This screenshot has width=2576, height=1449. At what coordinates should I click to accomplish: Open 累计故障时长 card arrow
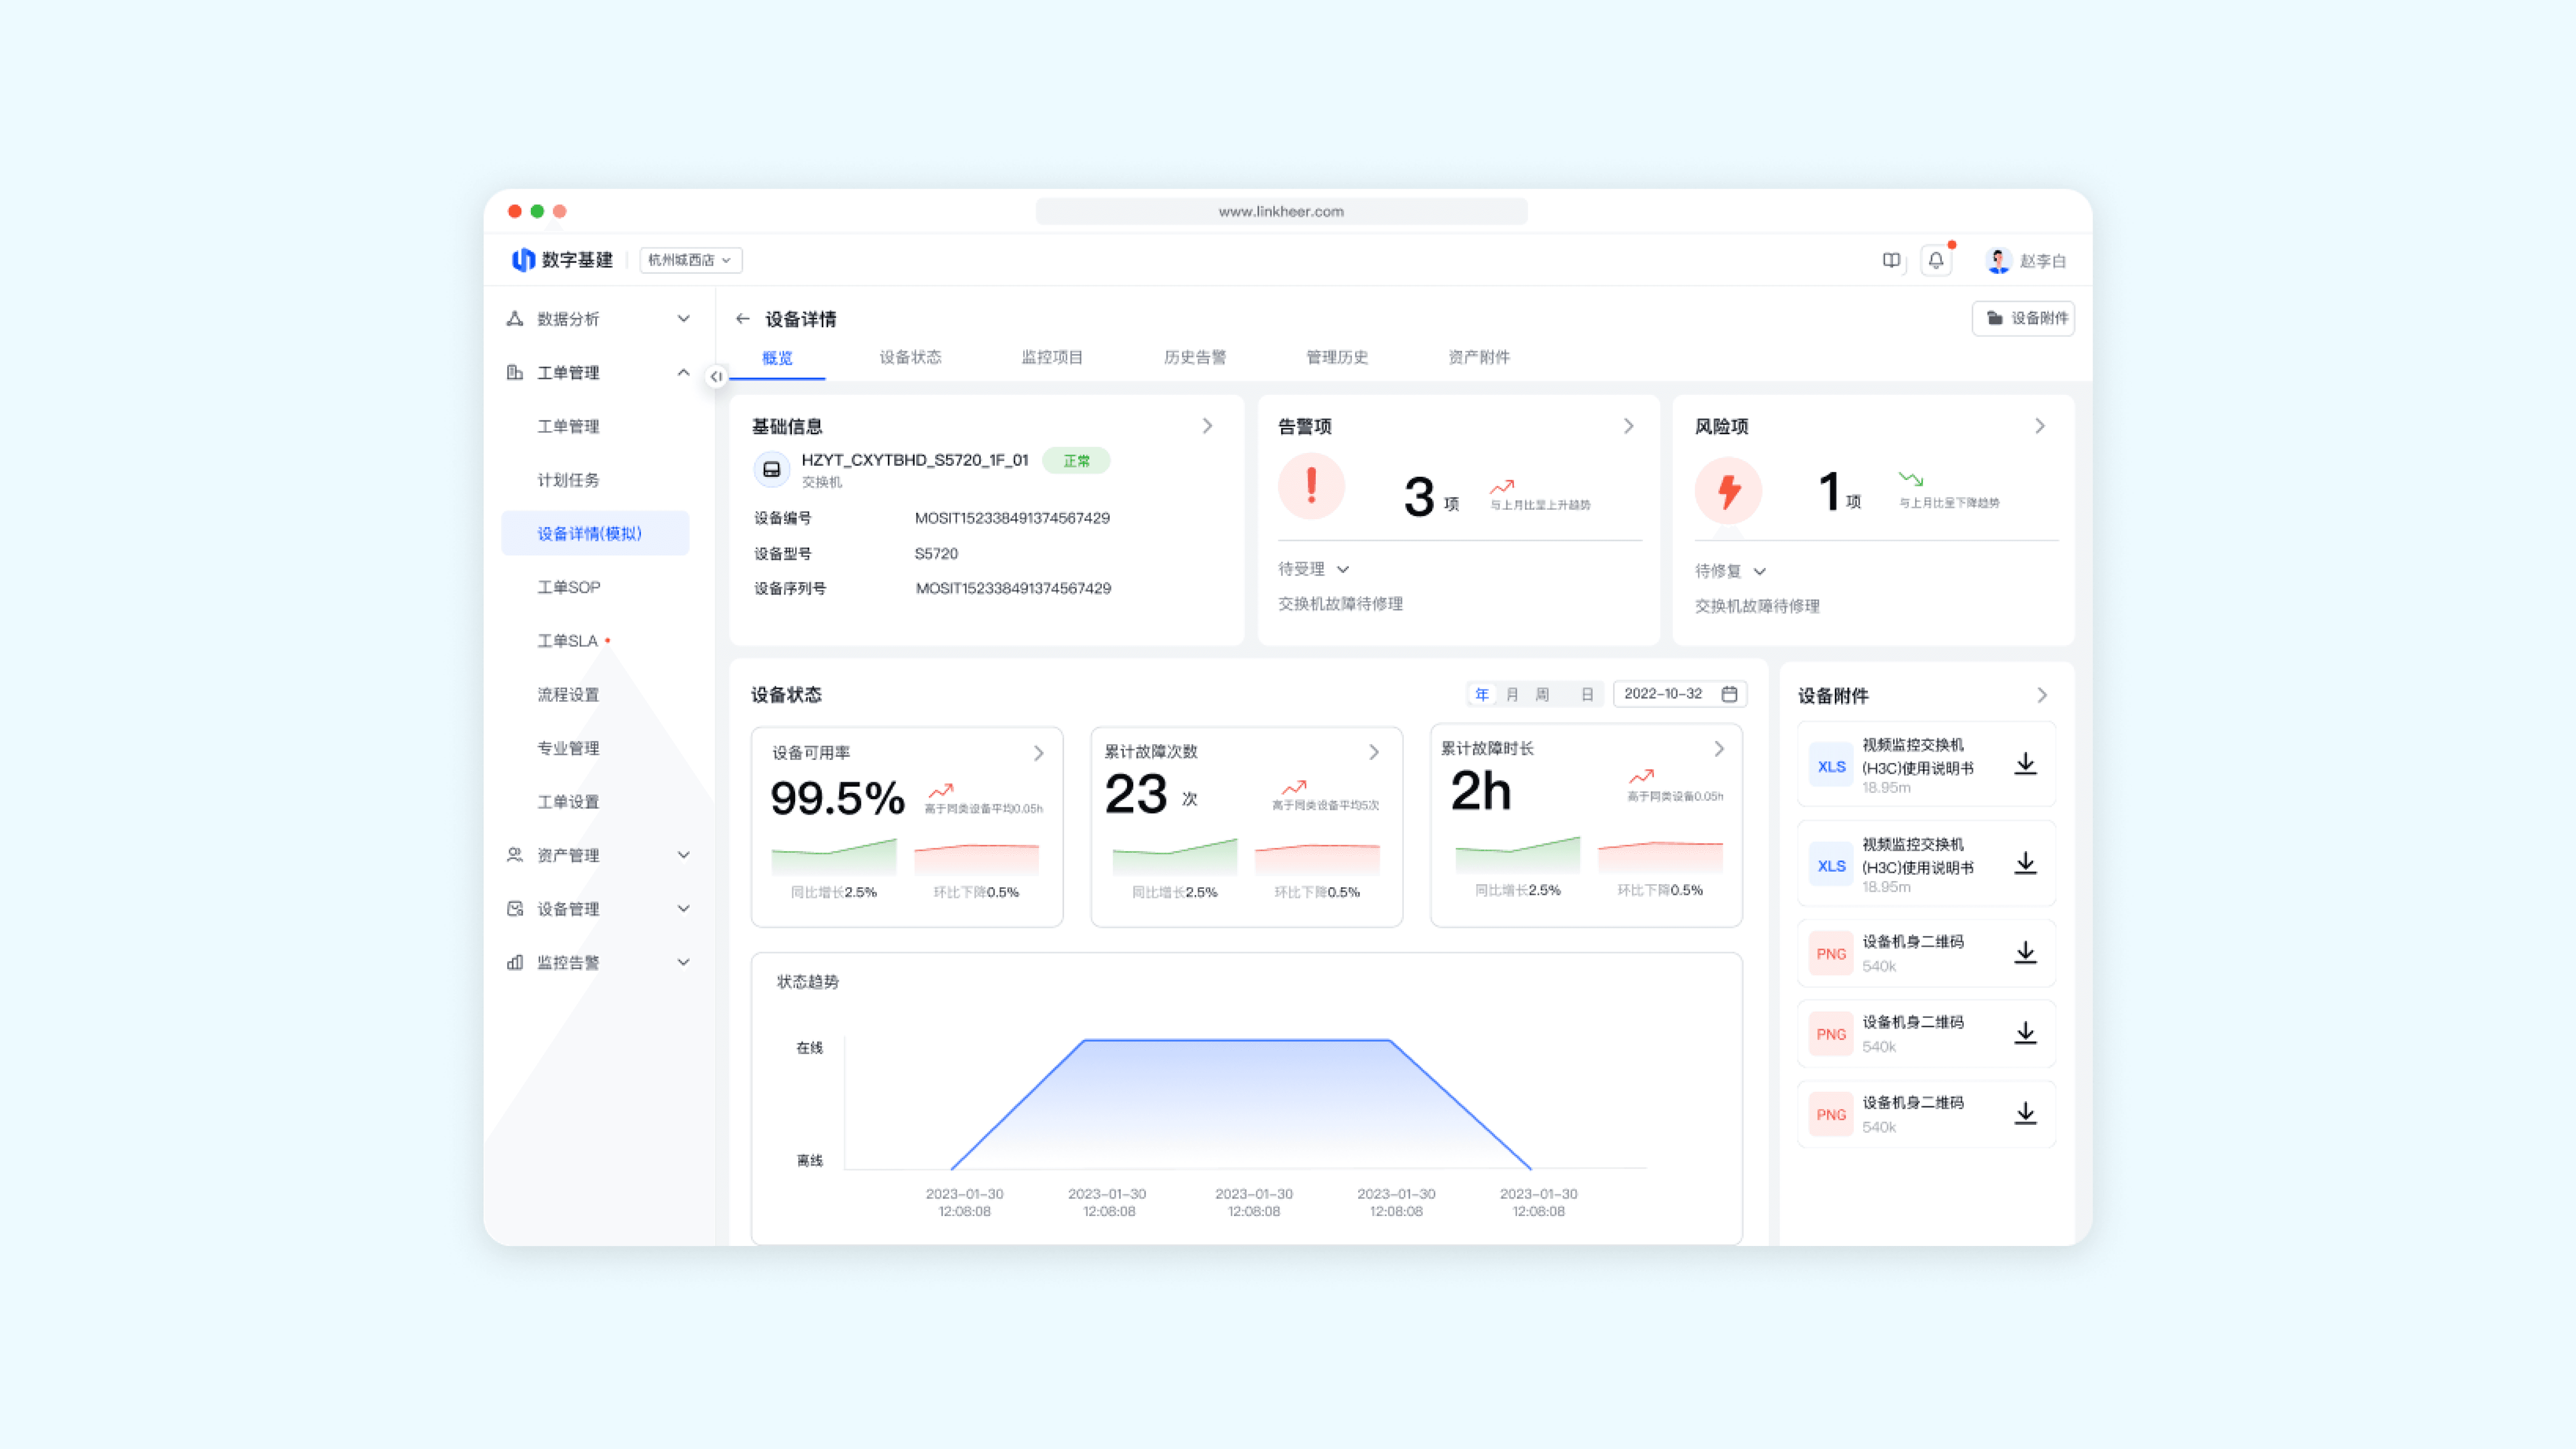point(1719,749)
